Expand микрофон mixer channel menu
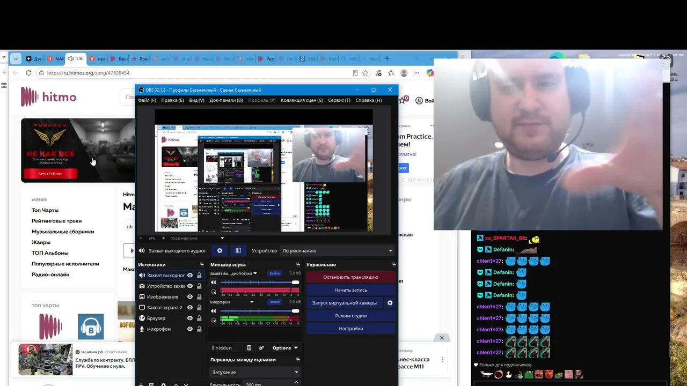Screen dimensions: 687x386 (x=252, y=302)
